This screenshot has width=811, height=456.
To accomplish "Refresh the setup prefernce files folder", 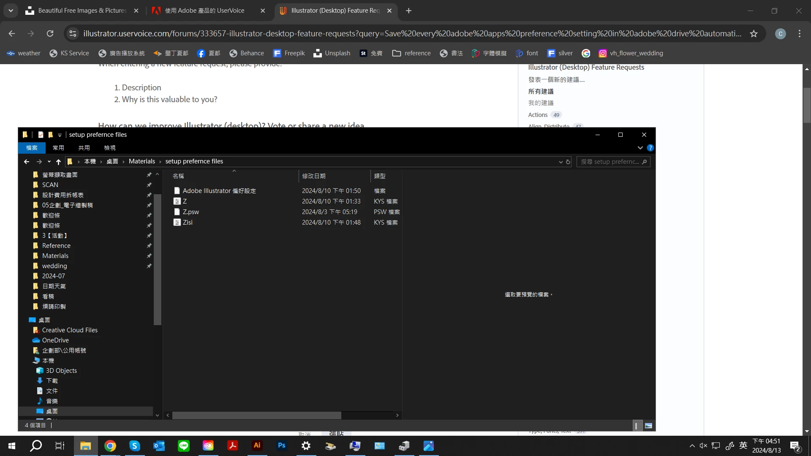I will 568,162.
